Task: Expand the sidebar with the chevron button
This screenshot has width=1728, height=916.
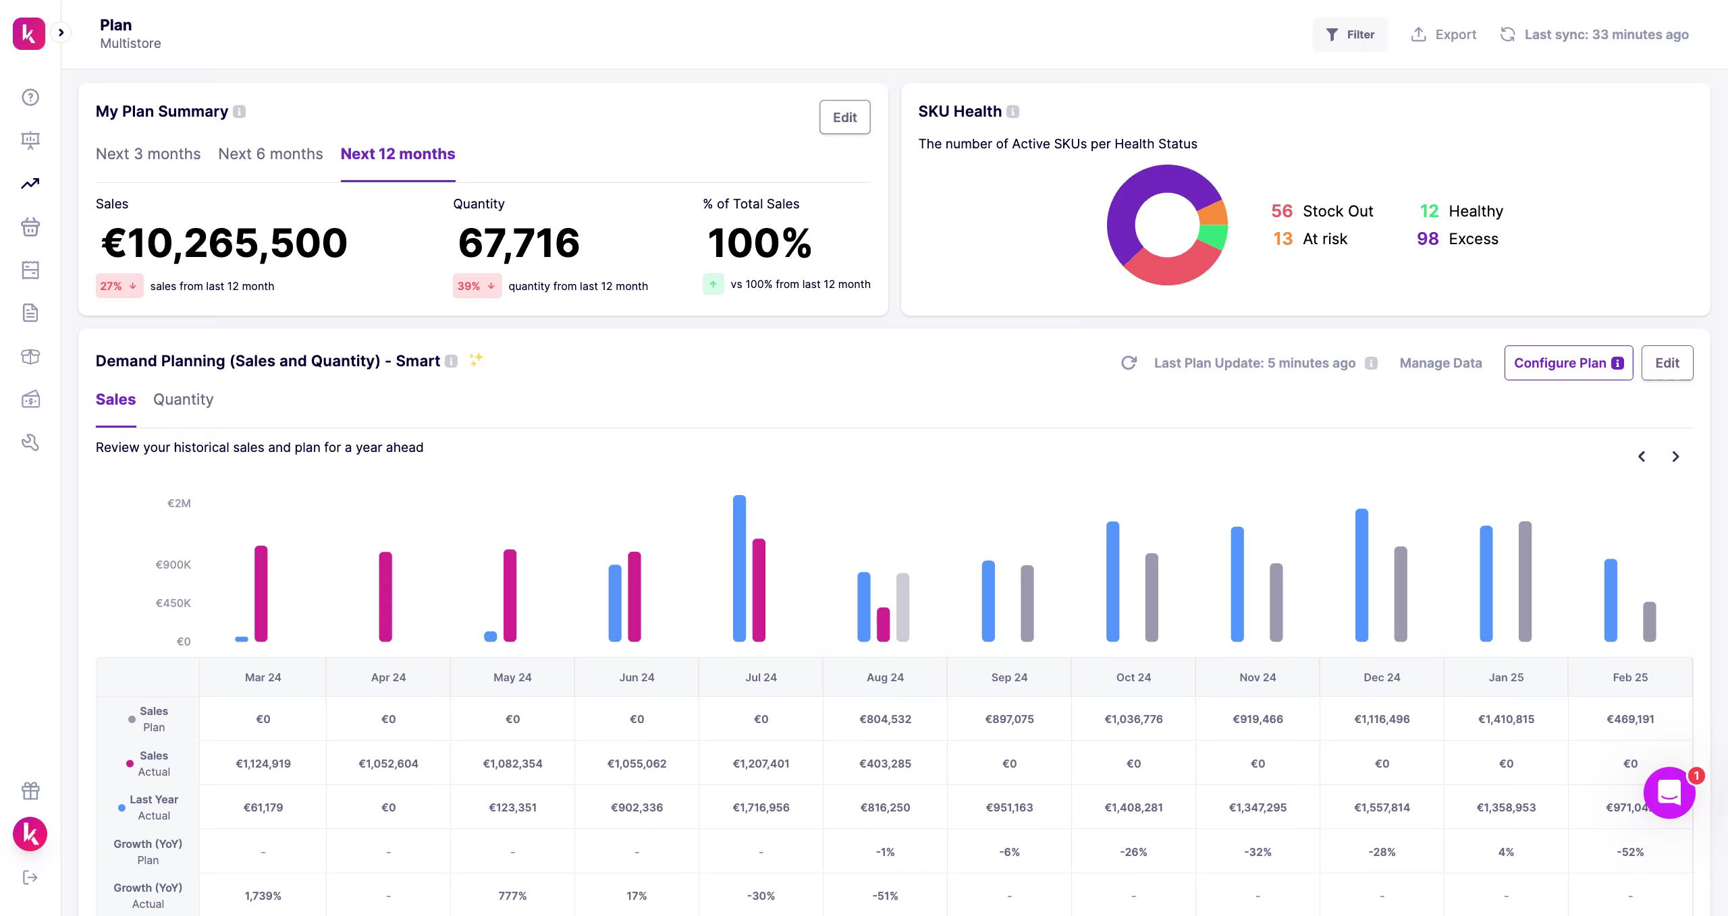Action: pyautogui.click(x=61, y=32)
